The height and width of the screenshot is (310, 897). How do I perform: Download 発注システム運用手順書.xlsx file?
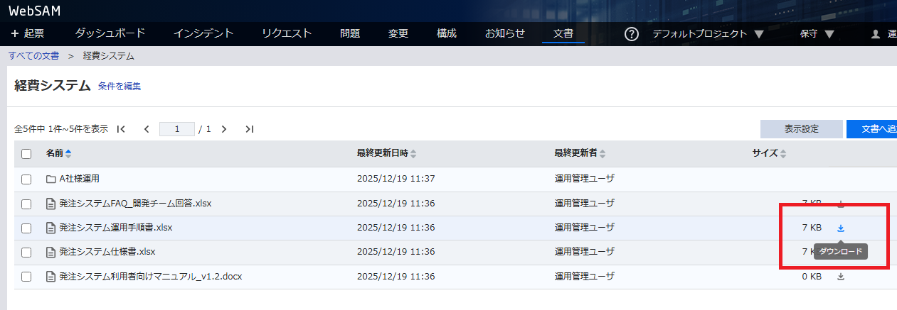click(840, 228)
